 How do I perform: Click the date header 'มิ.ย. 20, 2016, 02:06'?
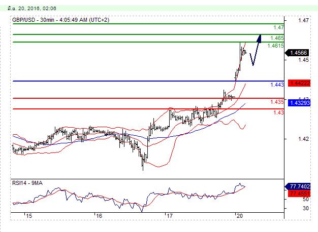[32, 9]
